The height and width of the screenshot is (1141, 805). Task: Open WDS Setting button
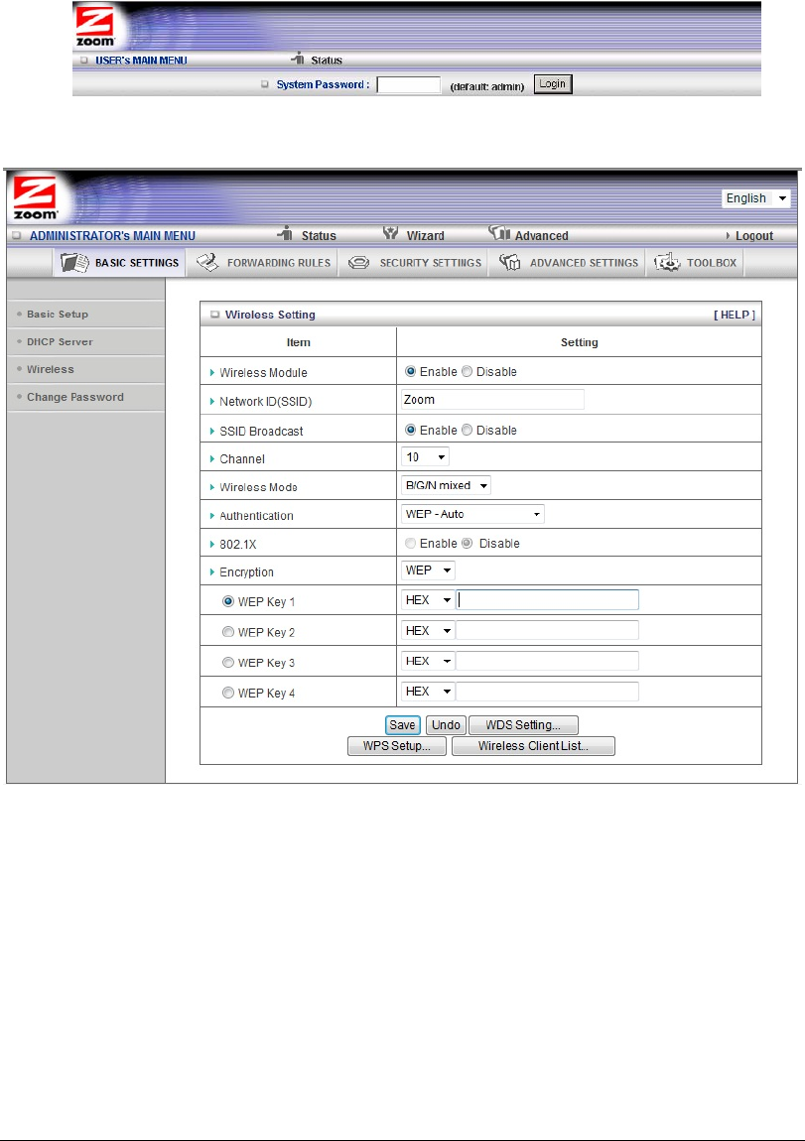tap(523, 724)
